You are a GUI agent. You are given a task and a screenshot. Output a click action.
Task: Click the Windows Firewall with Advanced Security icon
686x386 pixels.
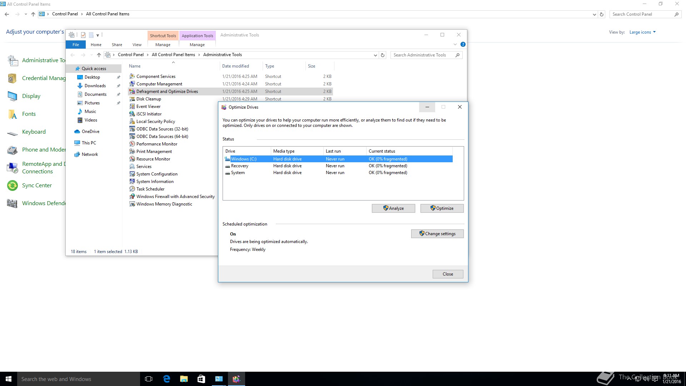tap(132, 197)
